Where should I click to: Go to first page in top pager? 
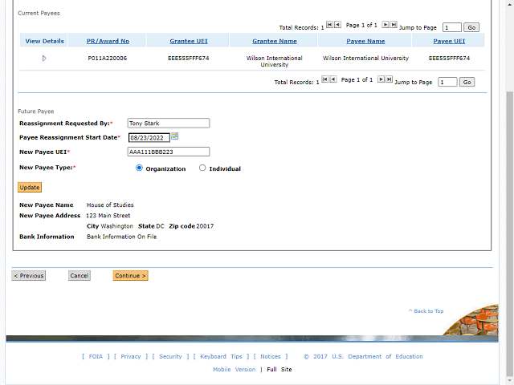coord(329,25)
